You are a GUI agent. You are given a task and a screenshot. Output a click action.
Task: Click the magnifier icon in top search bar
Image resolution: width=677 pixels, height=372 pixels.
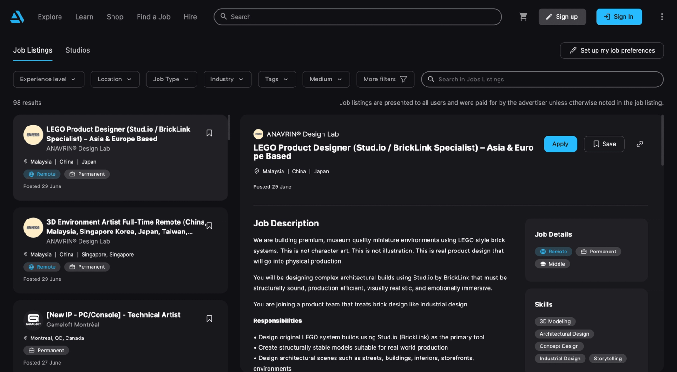coord(223,17)
